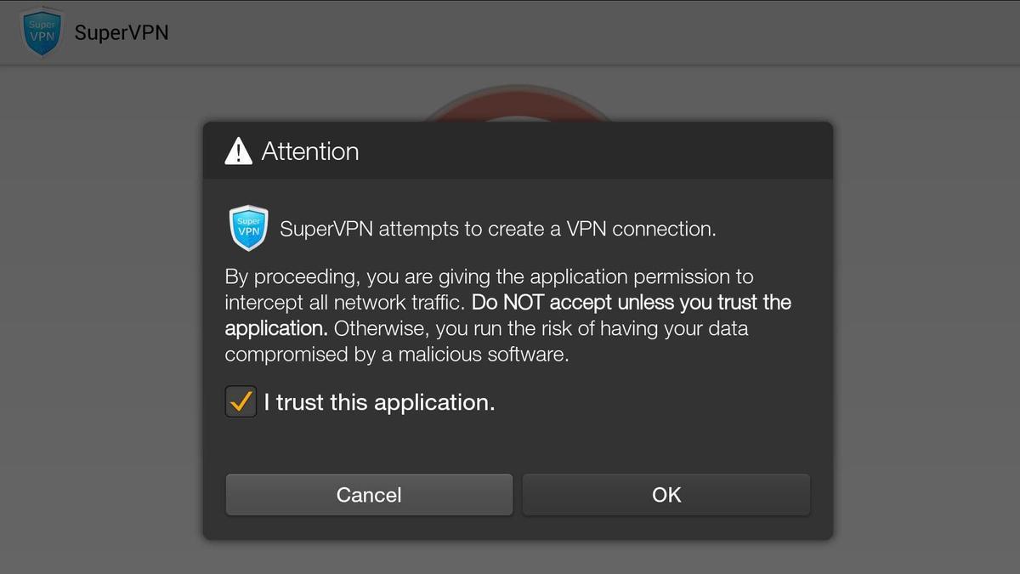
Task: Dismiss the dialog via Cancel
Action: click(368, 494)
